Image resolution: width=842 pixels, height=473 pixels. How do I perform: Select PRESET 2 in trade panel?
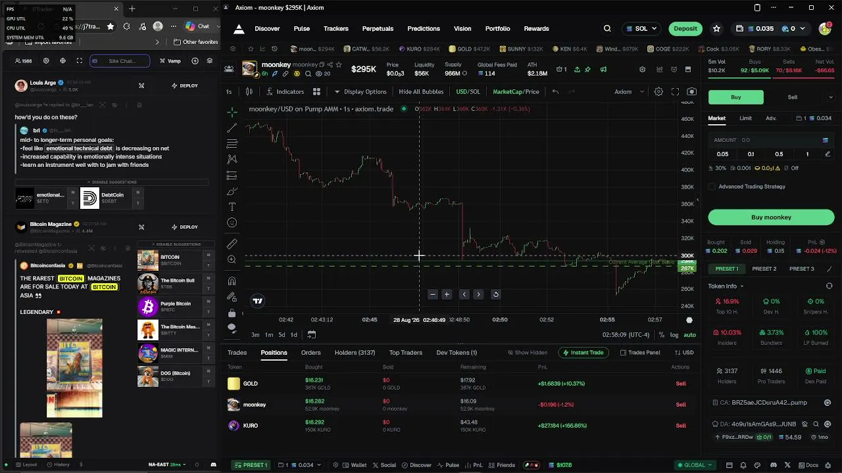(764, 269)
